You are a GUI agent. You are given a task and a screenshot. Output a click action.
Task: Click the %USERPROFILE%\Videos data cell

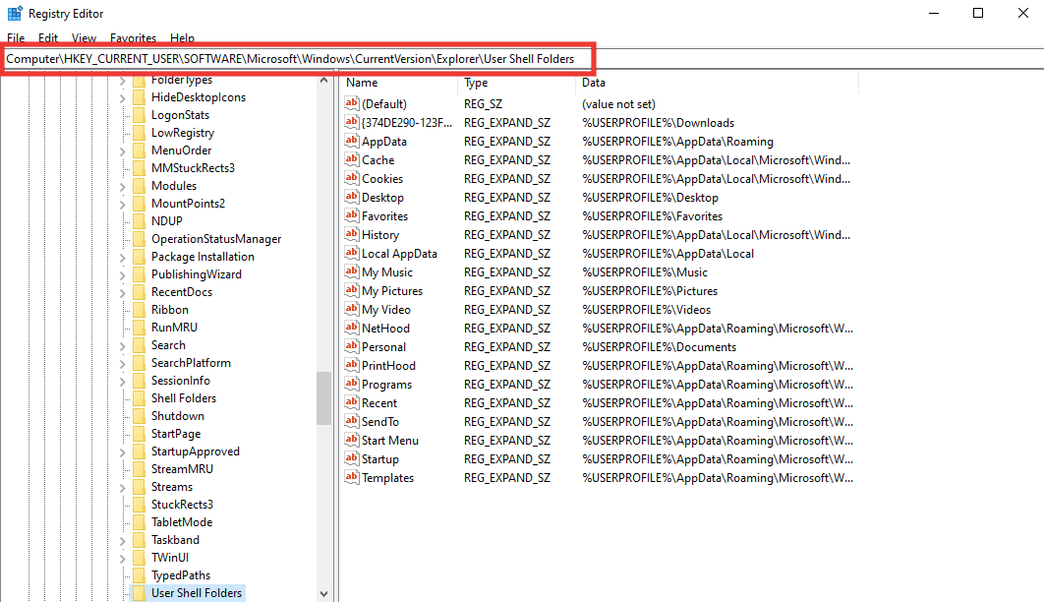click(x=647, y=310)
